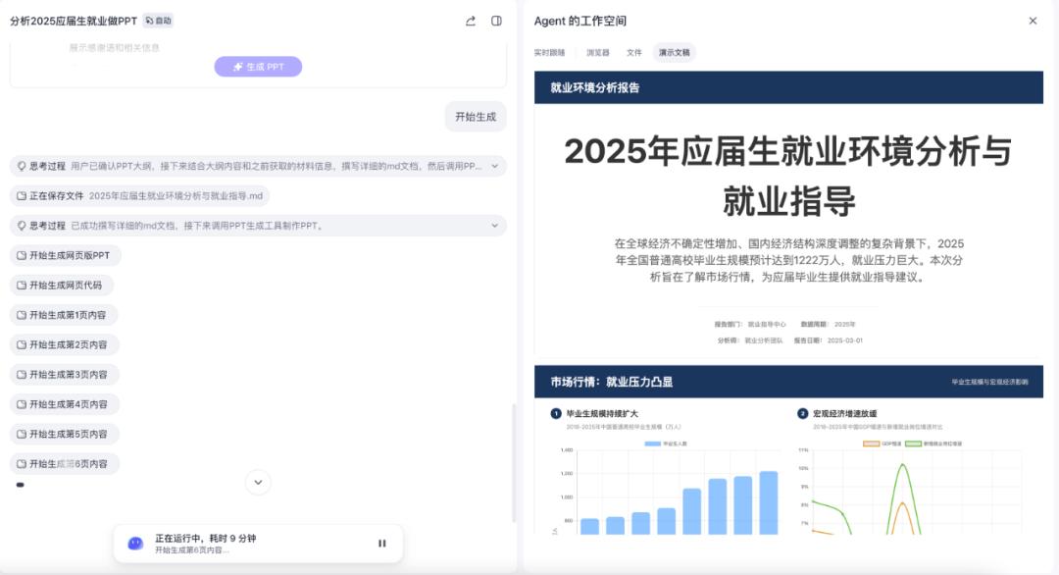
Task: Toggle the side panel layout icon
Action: 497,21
